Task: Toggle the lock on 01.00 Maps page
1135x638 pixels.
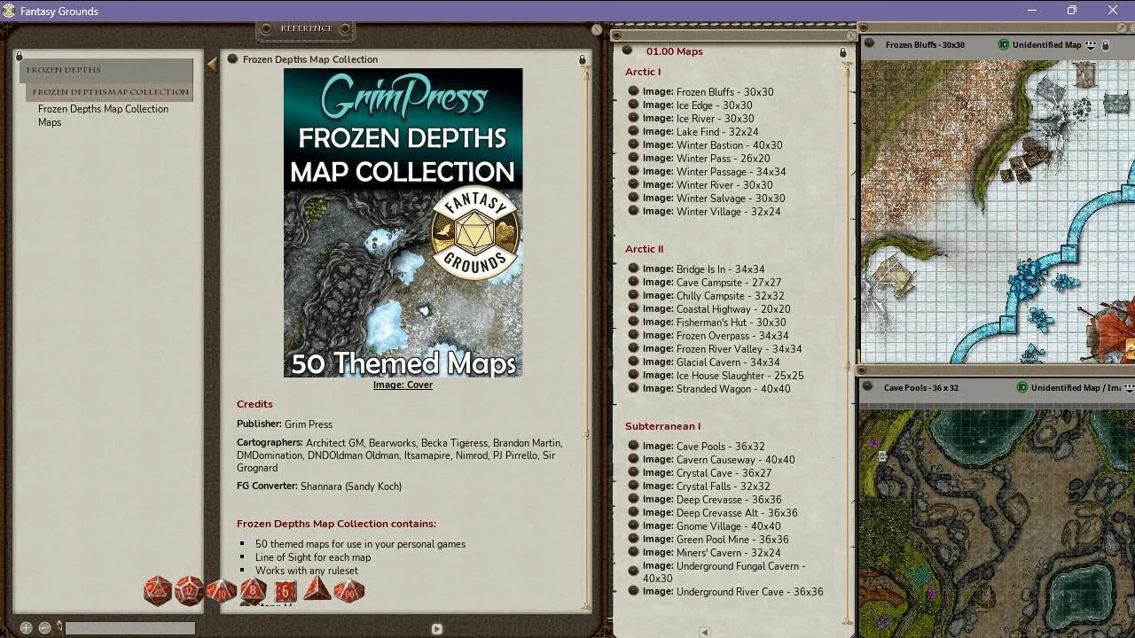Action: (x=842, y=52)
